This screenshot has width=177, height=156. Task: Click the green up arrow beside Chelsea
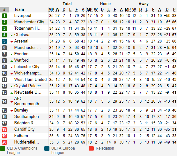[11, 35]
